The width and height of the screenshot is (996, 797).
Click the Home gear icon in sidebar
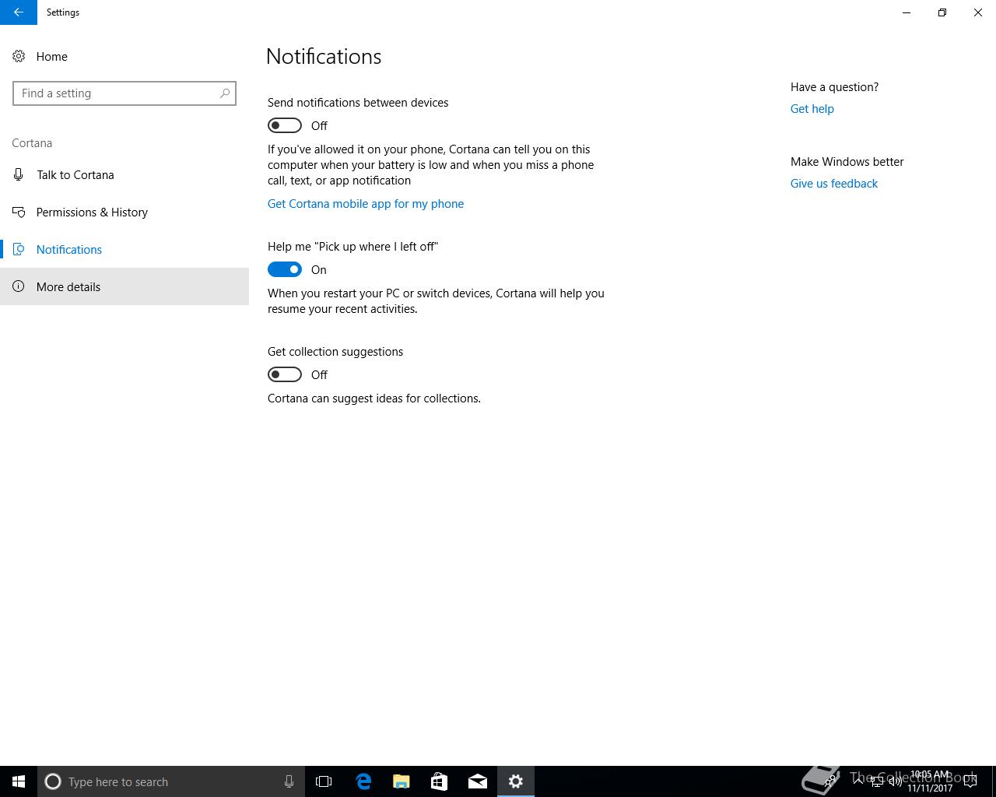click(x=19, y=56)
